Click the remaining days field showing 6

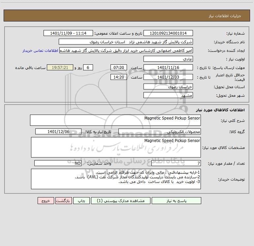click(x=88, y=67)
